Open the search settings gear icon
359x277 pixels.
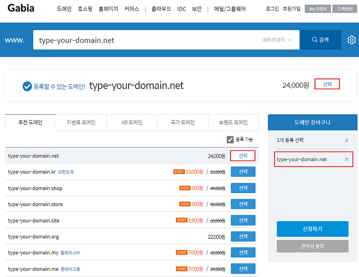[x=351, y=40]
